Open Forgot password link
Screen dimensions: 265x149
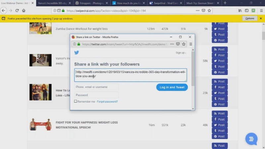[107, 102]
